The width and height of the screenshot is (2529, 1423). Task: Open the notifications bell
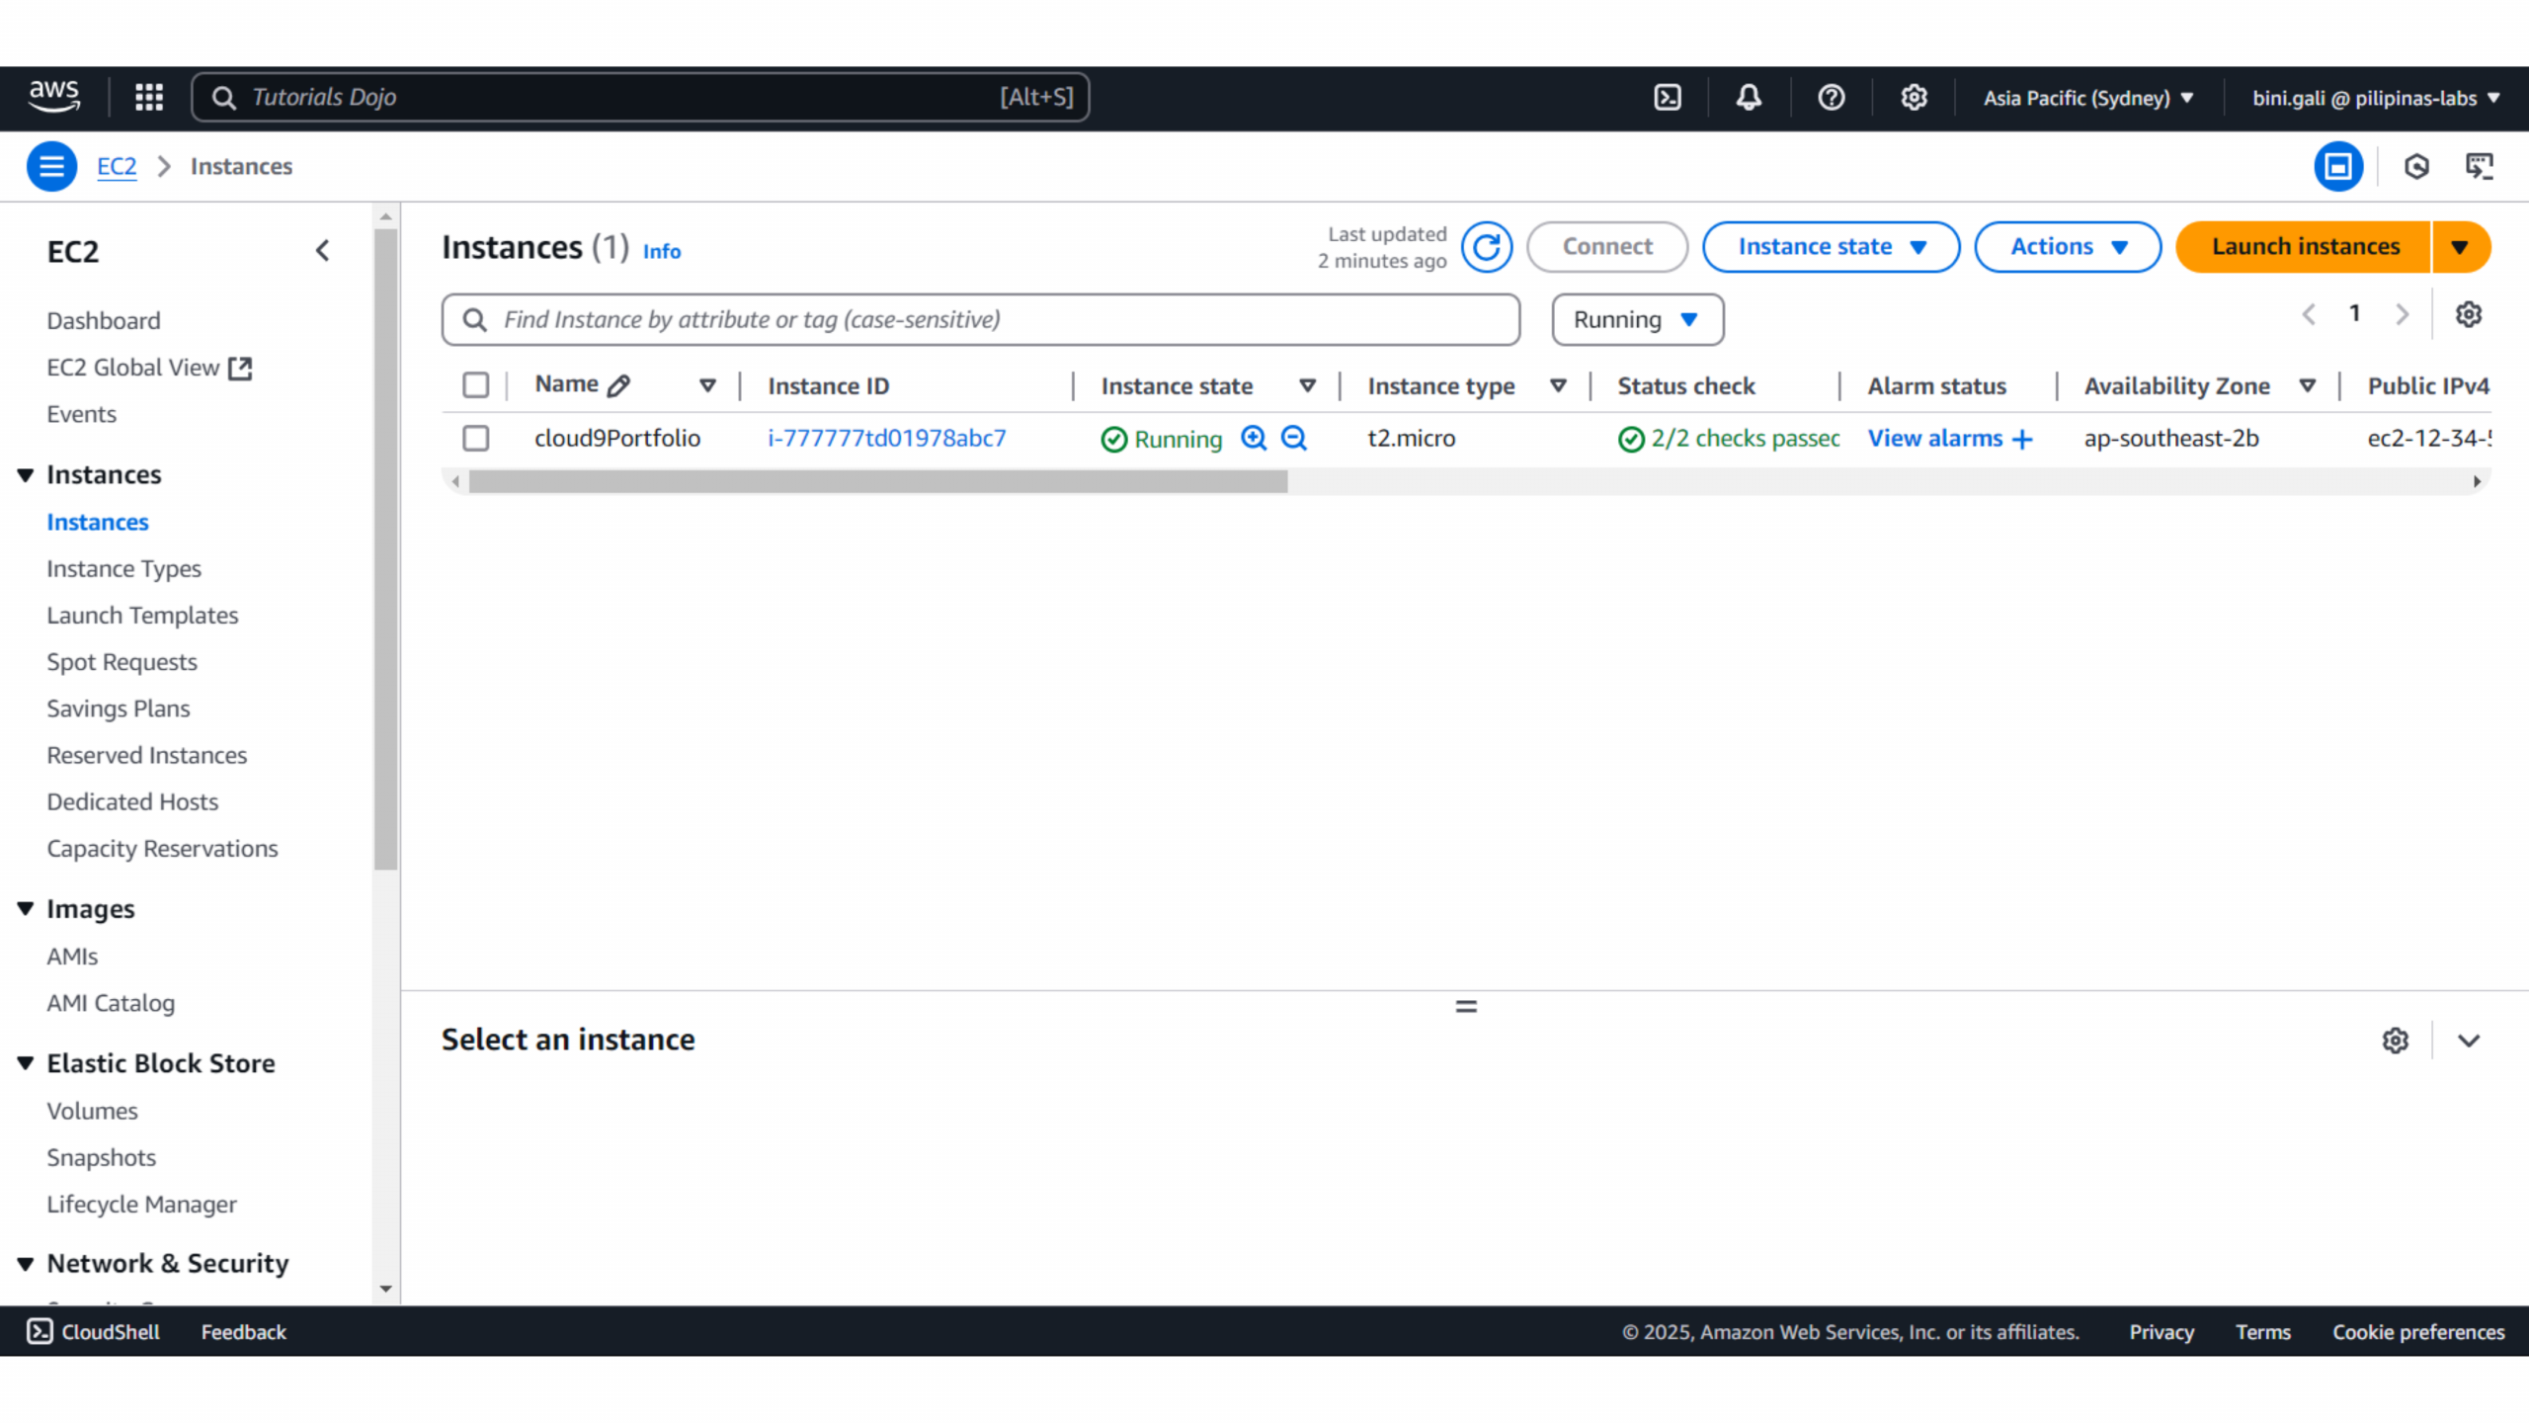[x=1749, y=97]
